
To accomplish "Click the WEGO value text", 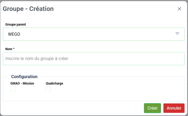I will 14,34.
